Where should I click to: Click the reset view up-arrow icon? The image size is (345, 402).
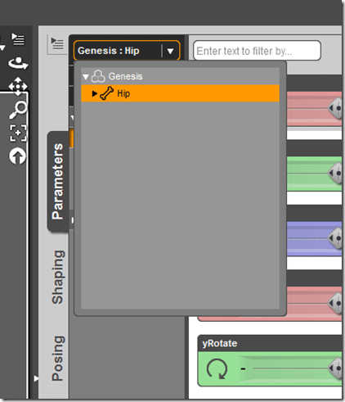(x=17, y=156)
